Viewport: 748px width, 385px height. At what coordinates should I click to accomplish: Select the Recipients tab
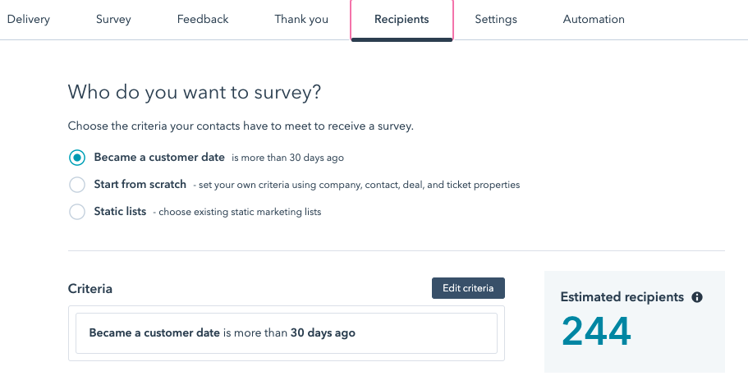pyautogui.click(x=402, y=20)
